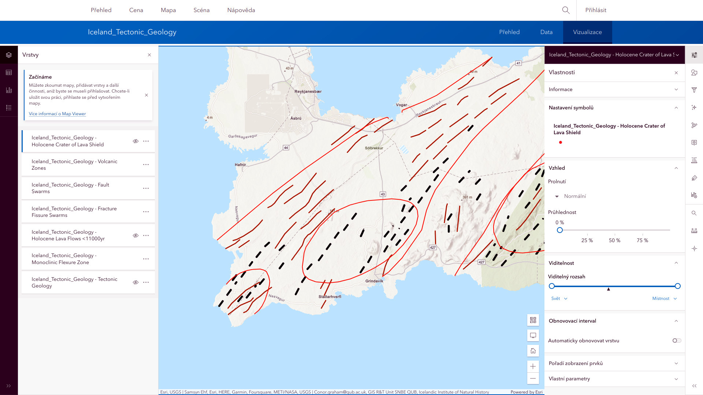Open options menu for Fault Swarms layer

[x=146, y=188]
